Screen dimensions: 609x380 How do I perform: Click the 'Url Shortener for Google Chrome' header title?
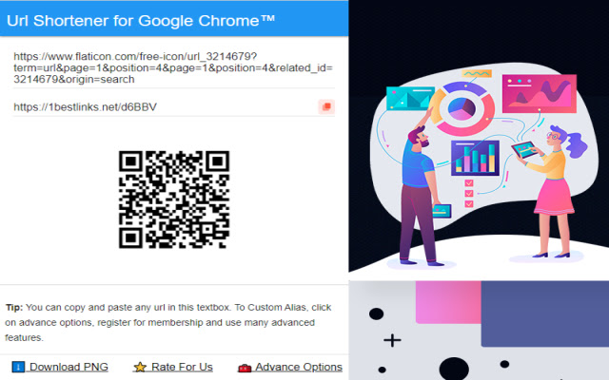tap(141, 21)
